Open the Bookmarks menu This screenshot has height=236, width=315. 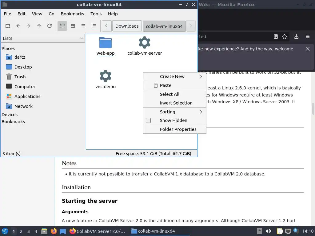pos(72,14)
